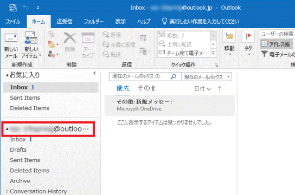This screenshot has width=295, height=195.
Task: Click the Delete (削除) X icon
Action: click(x=70, y=42)
